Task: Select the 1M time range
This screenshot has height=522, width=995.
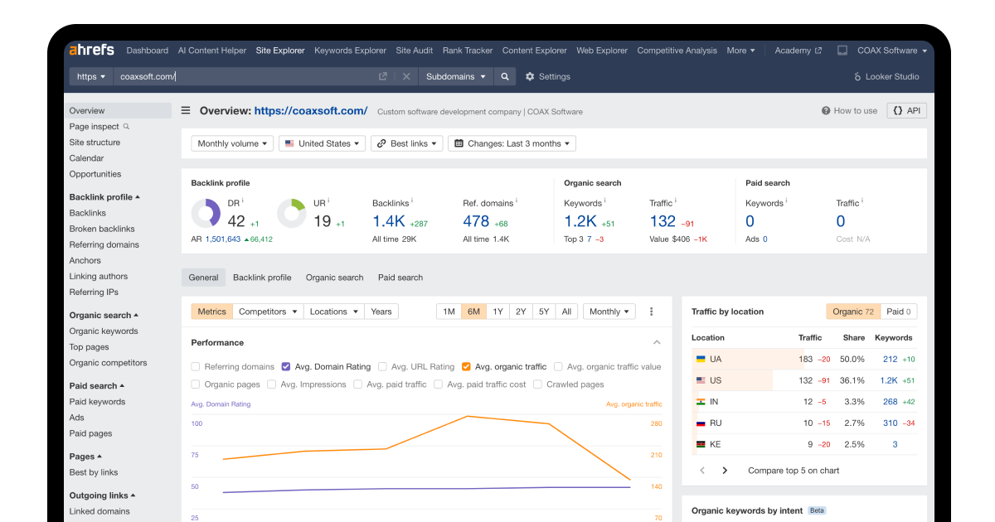Action: (449, 312)
